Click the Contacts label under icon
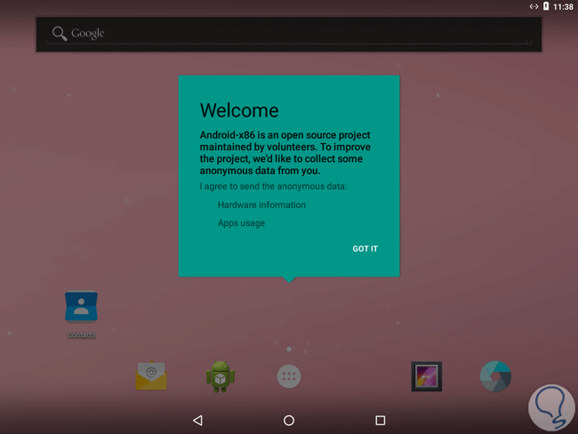Image resolution: width=578 pixels, height=434 pixels. pos(82,334)
